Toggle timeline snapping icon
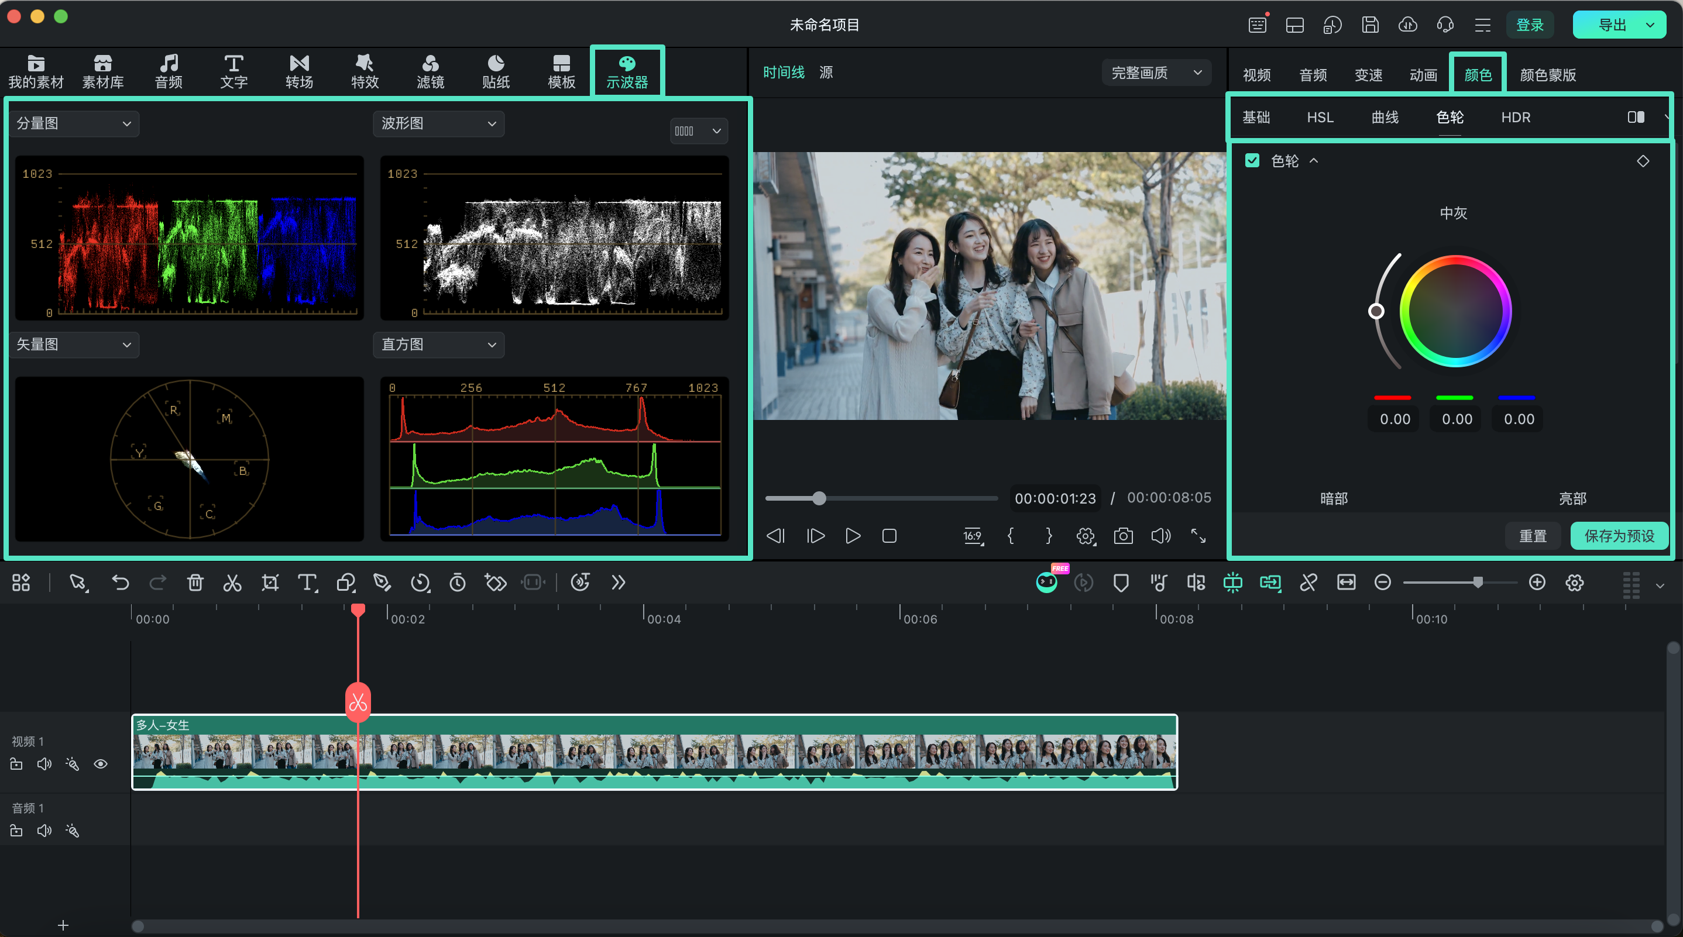1683x937 pixels. [1232, 583]
